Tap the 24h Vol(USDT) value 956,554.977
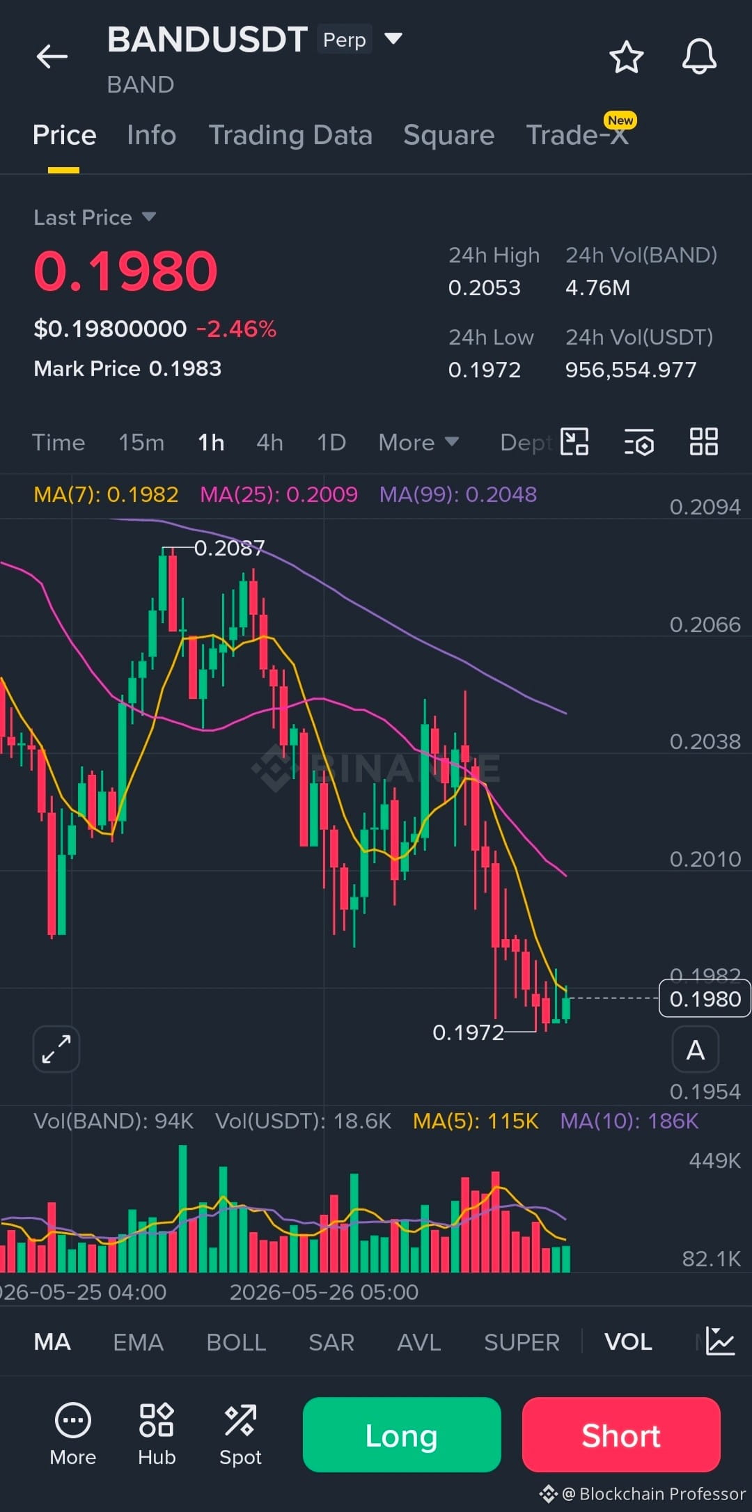This screenshot has height=1512, width=752. click(x=631, y=370)
